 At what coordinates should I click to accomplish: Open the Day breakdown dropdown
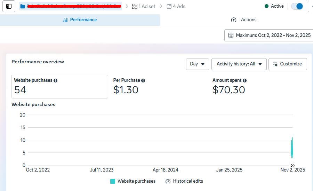point(197,64)
